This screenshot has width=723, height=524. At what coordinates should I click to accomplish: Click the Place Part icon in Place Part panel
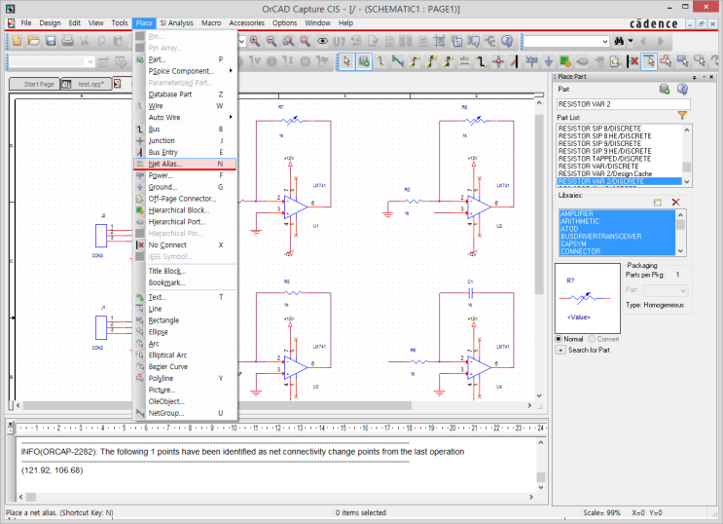[x=665, y=89]
